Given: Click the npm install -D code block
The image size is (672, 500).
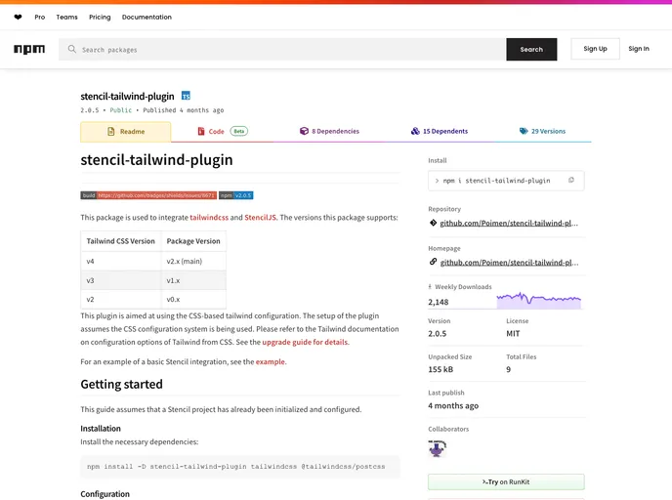Looking at the screenshot, I should coord(240,467).
